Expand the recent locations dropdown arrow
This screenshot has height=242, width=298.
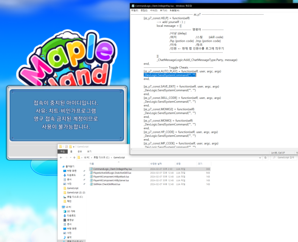[70, 157]
